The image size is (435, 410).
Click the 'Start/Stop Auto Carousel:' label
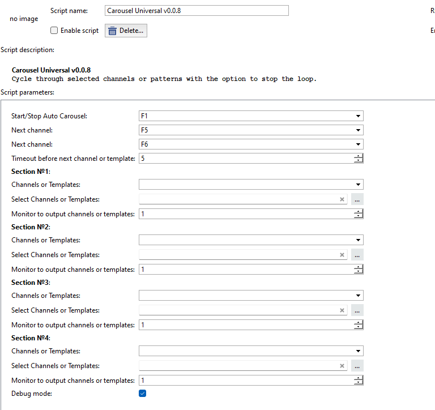pyautogui.click(x=49, y=116)
